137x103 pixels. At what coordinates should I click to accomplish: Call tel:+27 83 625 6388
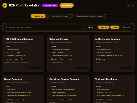(59, 93)
